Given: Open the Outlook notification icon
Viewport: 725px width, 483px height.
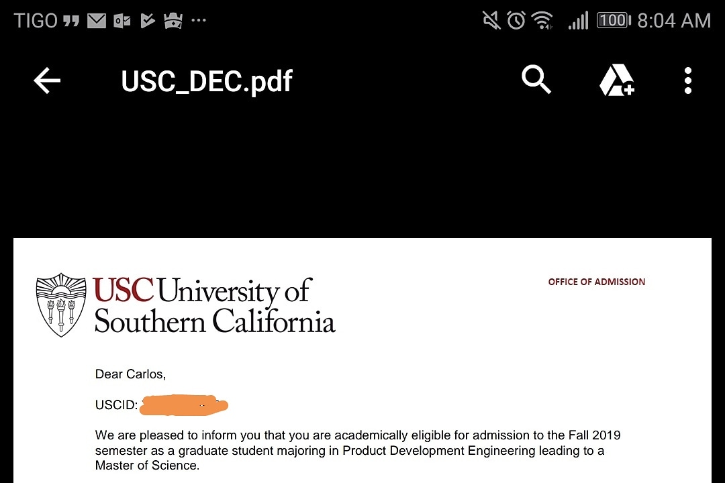Looking at the screenshot, I should [122, 20].
